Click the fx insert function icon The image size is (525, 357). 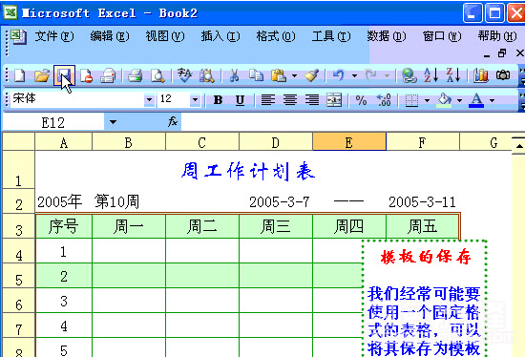click(173, 121)
